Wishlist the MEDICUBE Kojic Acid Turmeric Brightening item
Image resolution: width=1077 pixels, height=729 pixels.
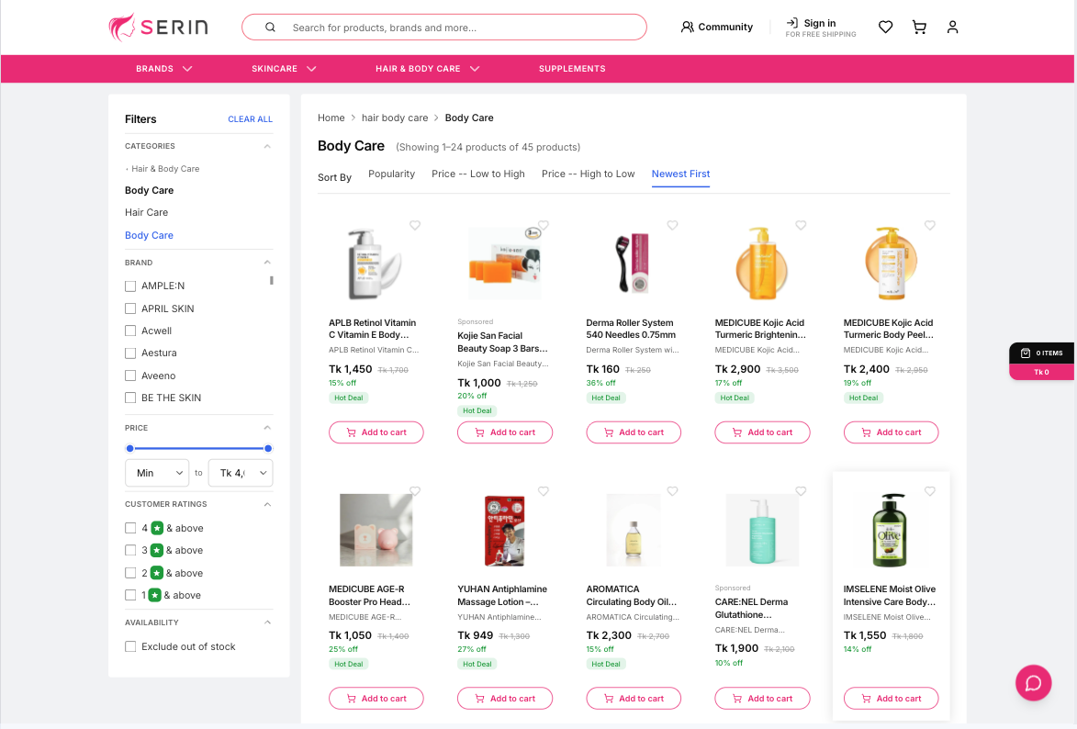point(801,225)
